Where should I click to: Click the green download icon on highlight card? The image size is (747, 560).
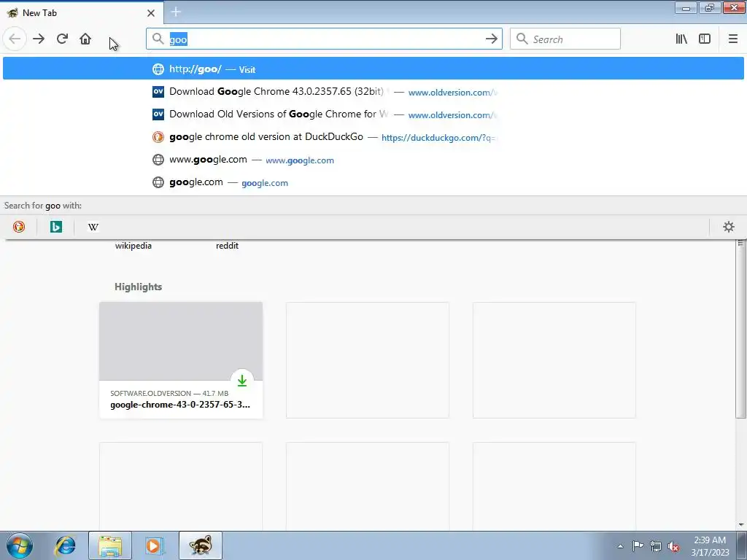(x=242, y=381)
